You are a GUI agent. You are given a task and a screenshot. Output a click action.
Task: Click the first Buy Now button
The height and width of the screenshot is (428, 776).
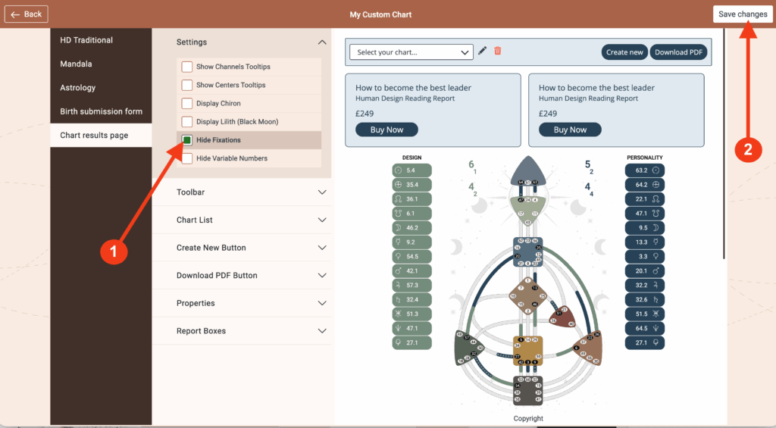386,130
